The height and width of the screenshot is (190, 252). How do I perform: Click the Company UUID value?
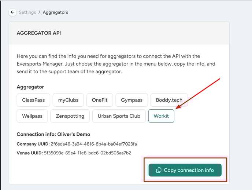pyautogui.click(x=94, y=144)
